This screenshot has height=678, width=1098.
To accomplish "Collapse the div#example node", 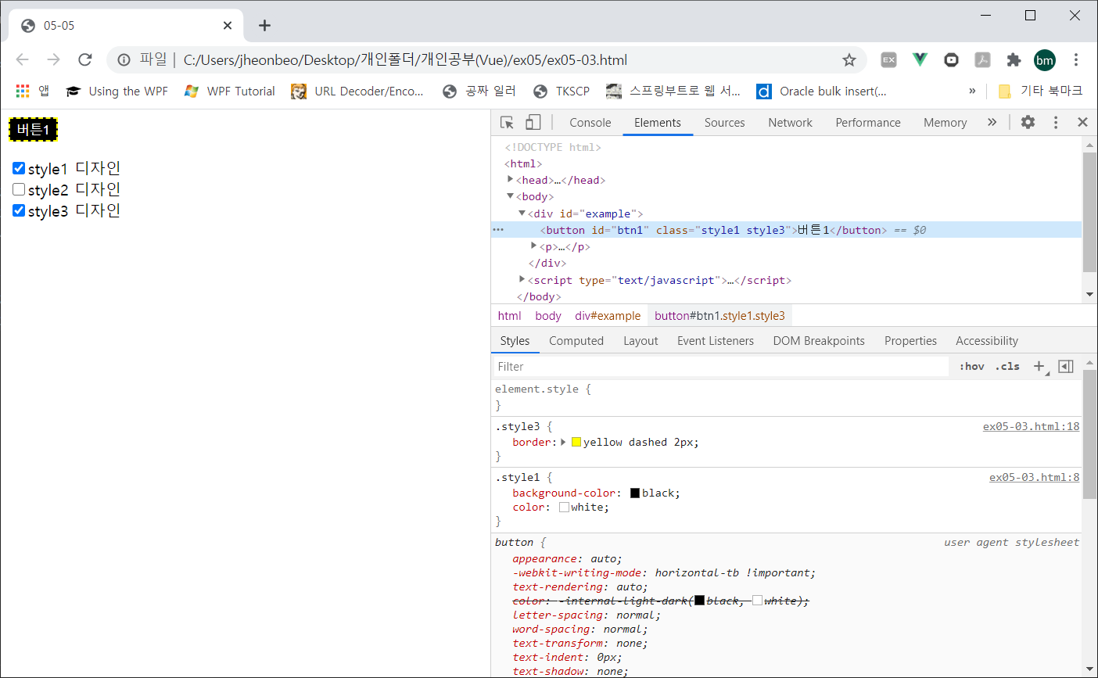I will (x=522, y=213).
